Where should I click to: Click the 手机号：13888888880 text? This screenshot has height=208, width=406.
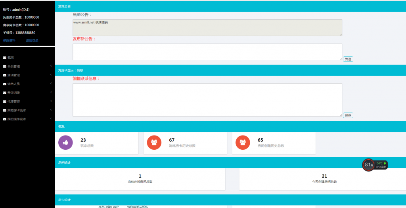(19, 33)
